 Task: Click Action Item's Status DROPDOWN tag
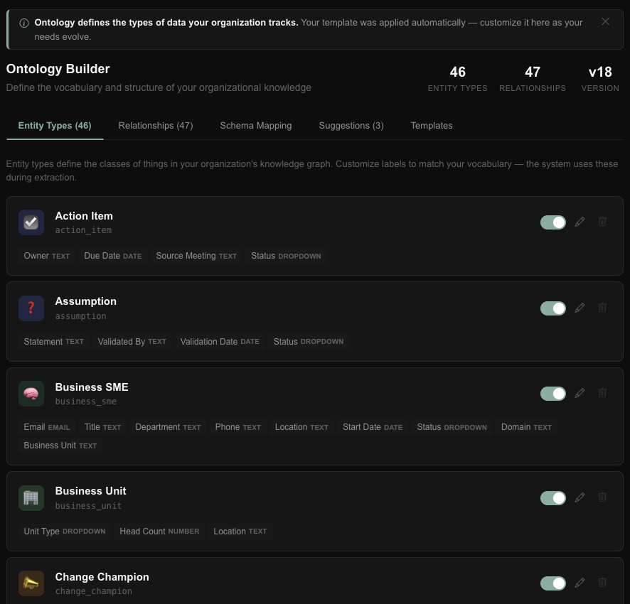coord(286,256)
